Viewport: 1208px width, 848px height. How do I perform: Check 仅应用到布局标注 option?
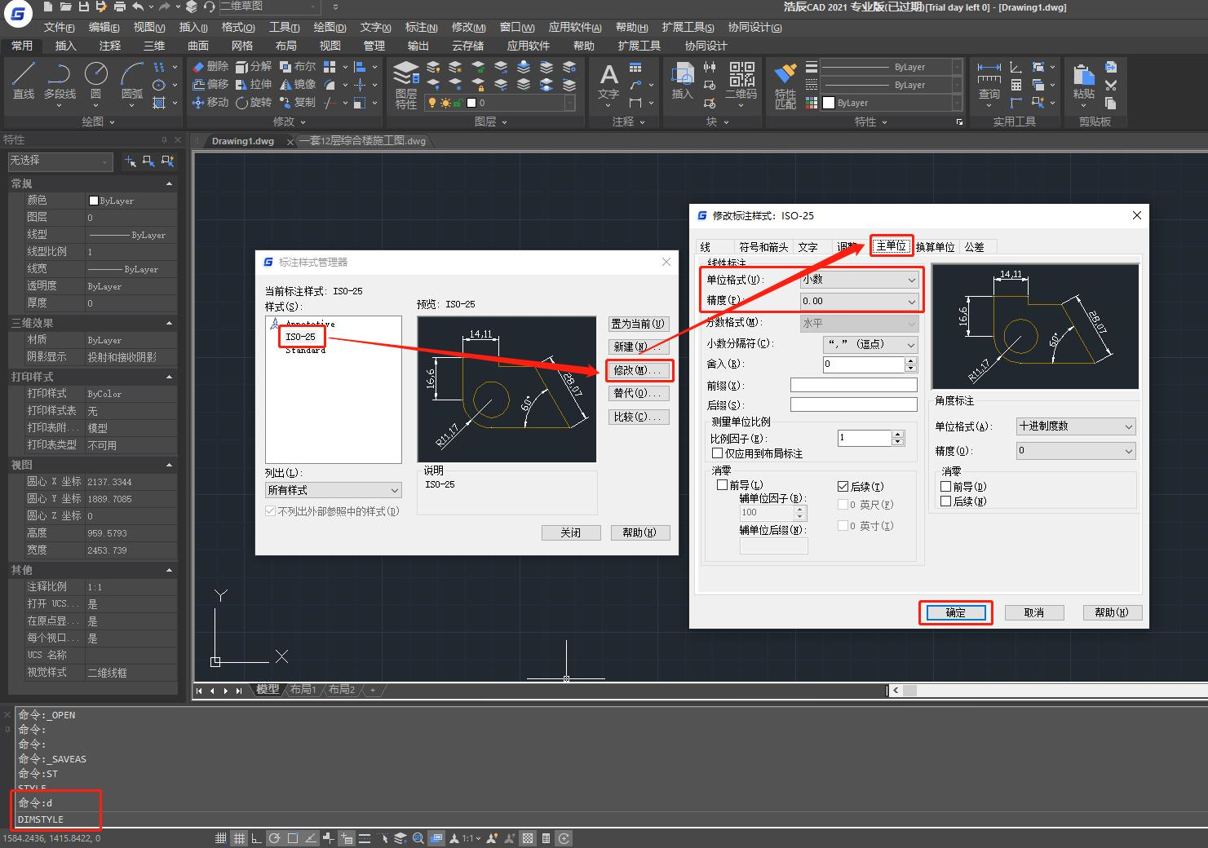(x=718, y=453)
